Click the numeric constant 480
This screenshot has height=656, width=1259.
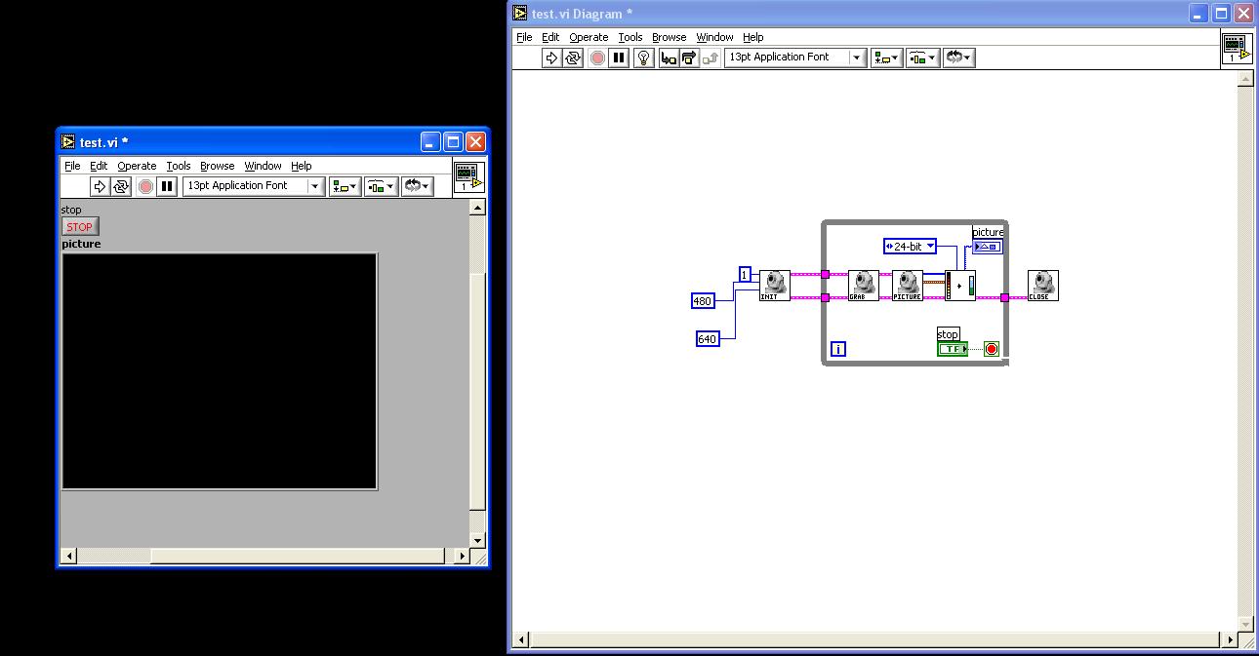703,301
